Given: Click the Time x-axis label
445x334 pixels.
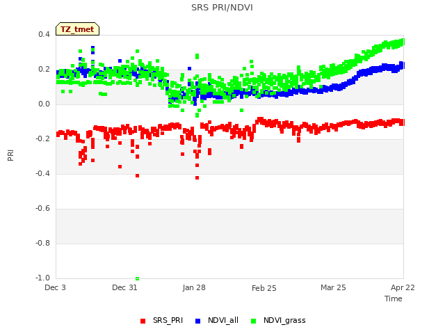Looking at the screenshot, I should coord(393,299).
